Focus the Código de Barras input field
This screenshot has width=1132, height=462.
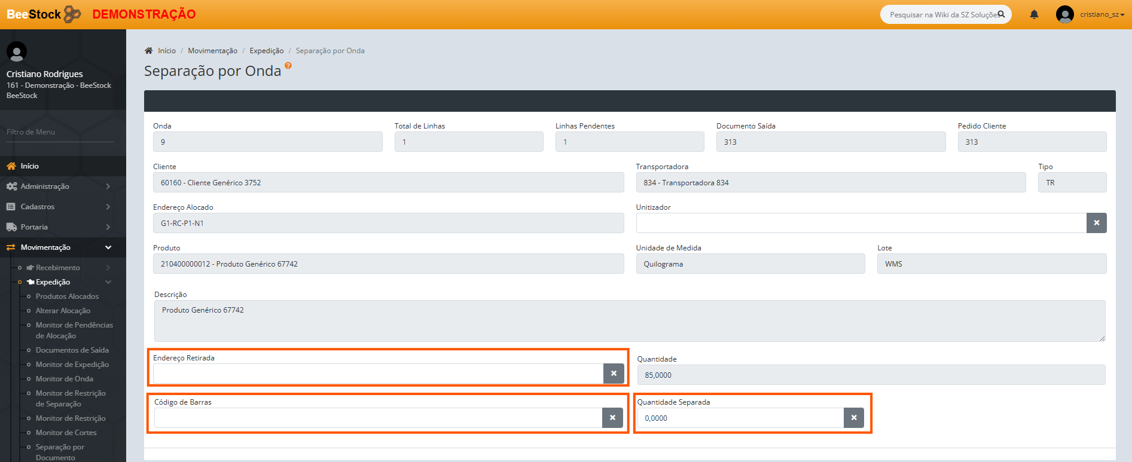click(x=378, y=418)
